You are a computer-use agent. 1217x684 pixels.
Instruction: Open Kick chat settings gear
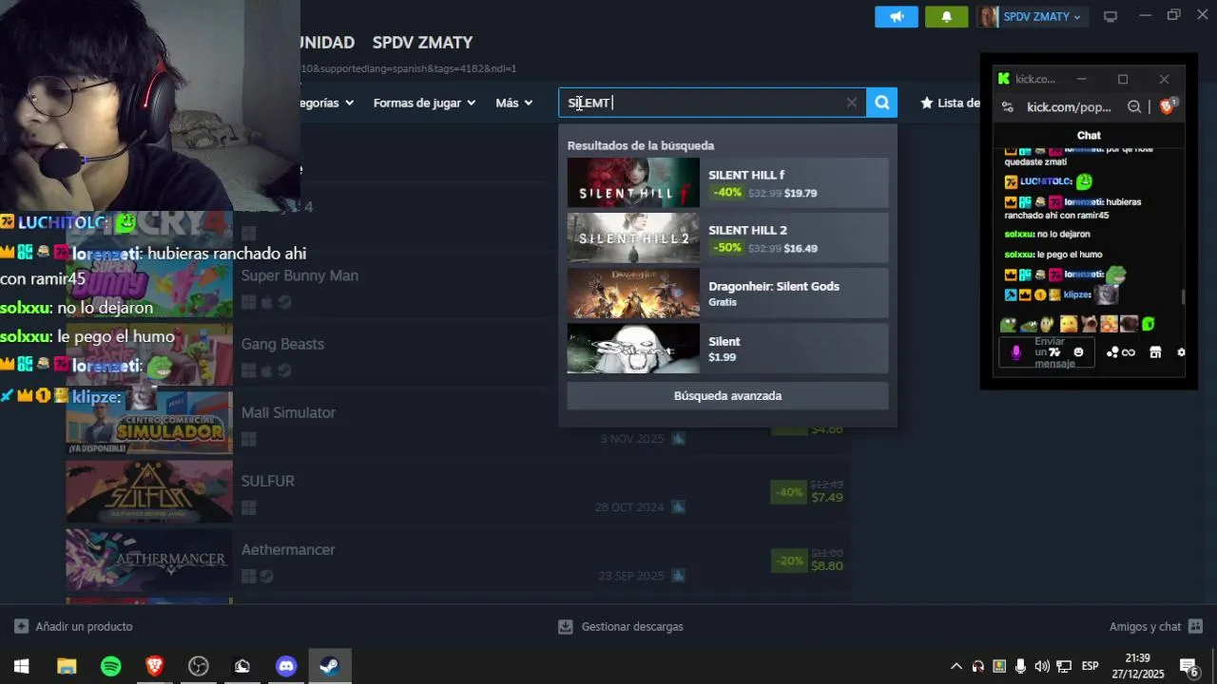tap(1181, 352)
